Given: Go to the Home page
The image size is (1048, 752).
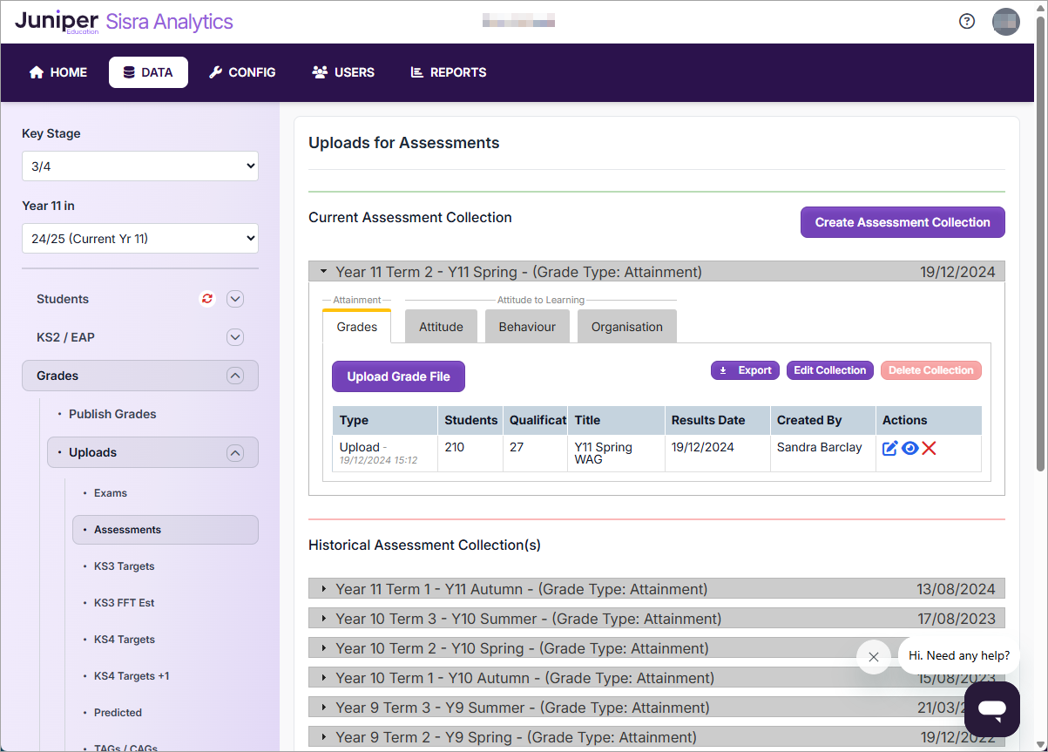Looking at the screenshot, I should point(58,72).
